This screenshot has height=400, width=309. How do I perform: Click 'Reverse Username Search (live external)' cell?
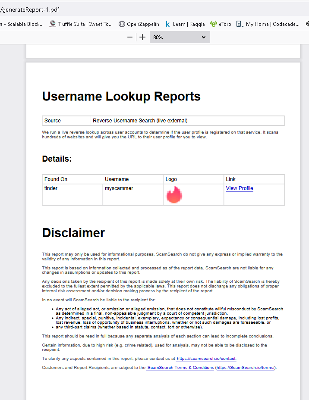[x=187, y=121]
